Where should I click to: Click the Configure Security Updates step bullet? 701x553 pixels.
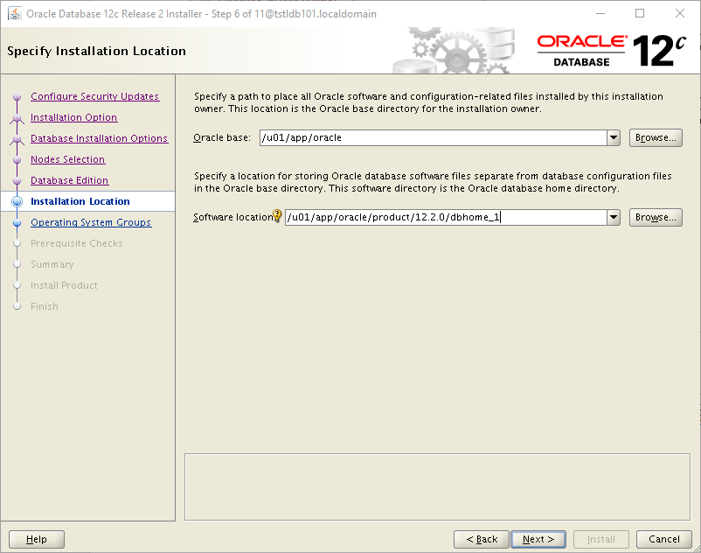point(17,96)
